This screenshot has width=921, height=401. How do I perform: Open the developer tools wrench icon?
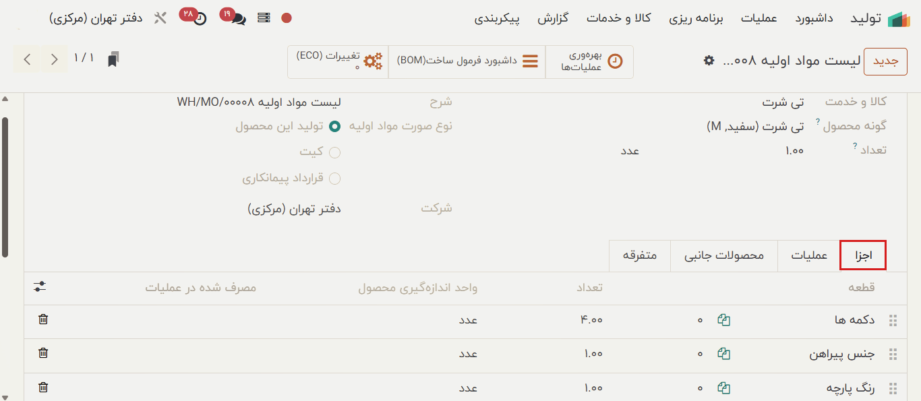(160, 18)
